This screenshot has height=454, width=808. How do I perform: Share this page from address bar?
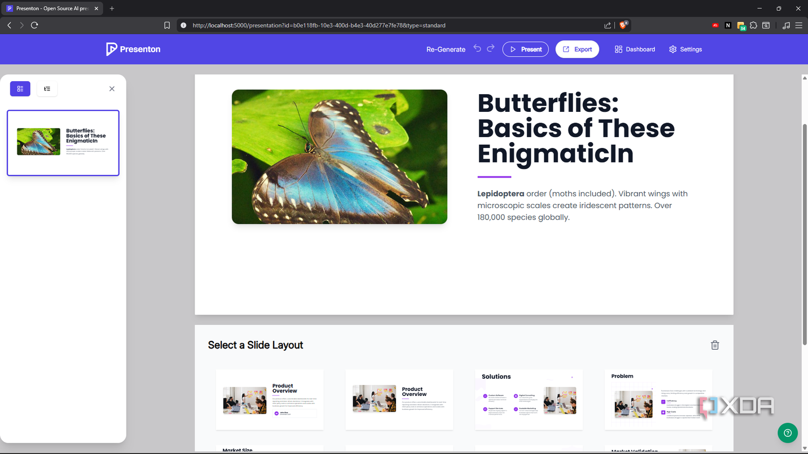pos(608,25)
